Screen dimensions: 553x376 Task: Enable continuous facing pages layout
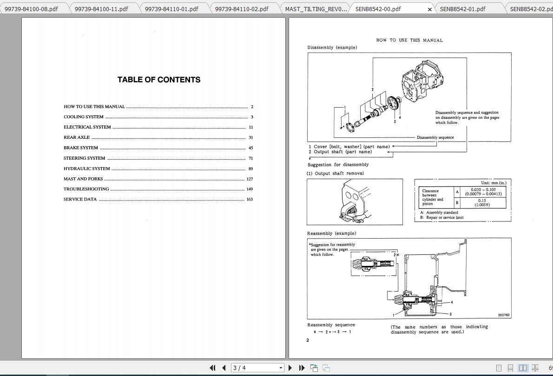(x=535, y=368)
